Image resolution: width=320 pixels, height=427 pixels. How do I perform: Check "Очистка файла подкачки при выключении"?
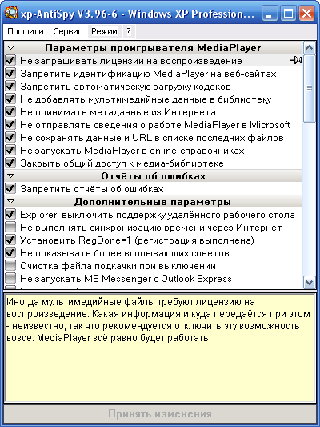pos(10,265)
